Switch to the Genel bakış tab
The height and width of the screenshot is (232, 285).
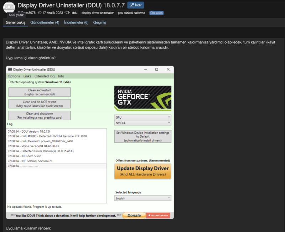15,22
